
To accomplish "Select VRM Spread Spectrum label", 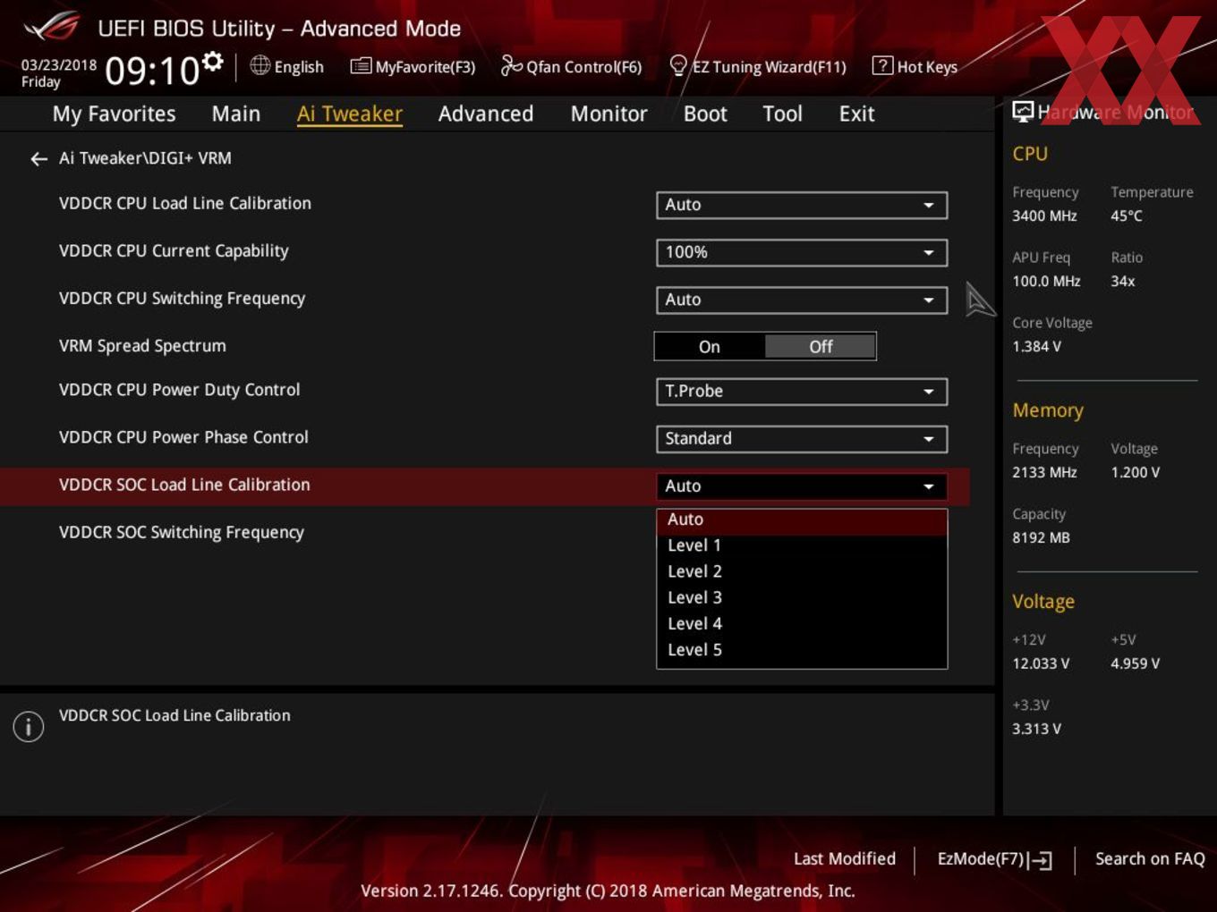I will (x=142, y=346).
